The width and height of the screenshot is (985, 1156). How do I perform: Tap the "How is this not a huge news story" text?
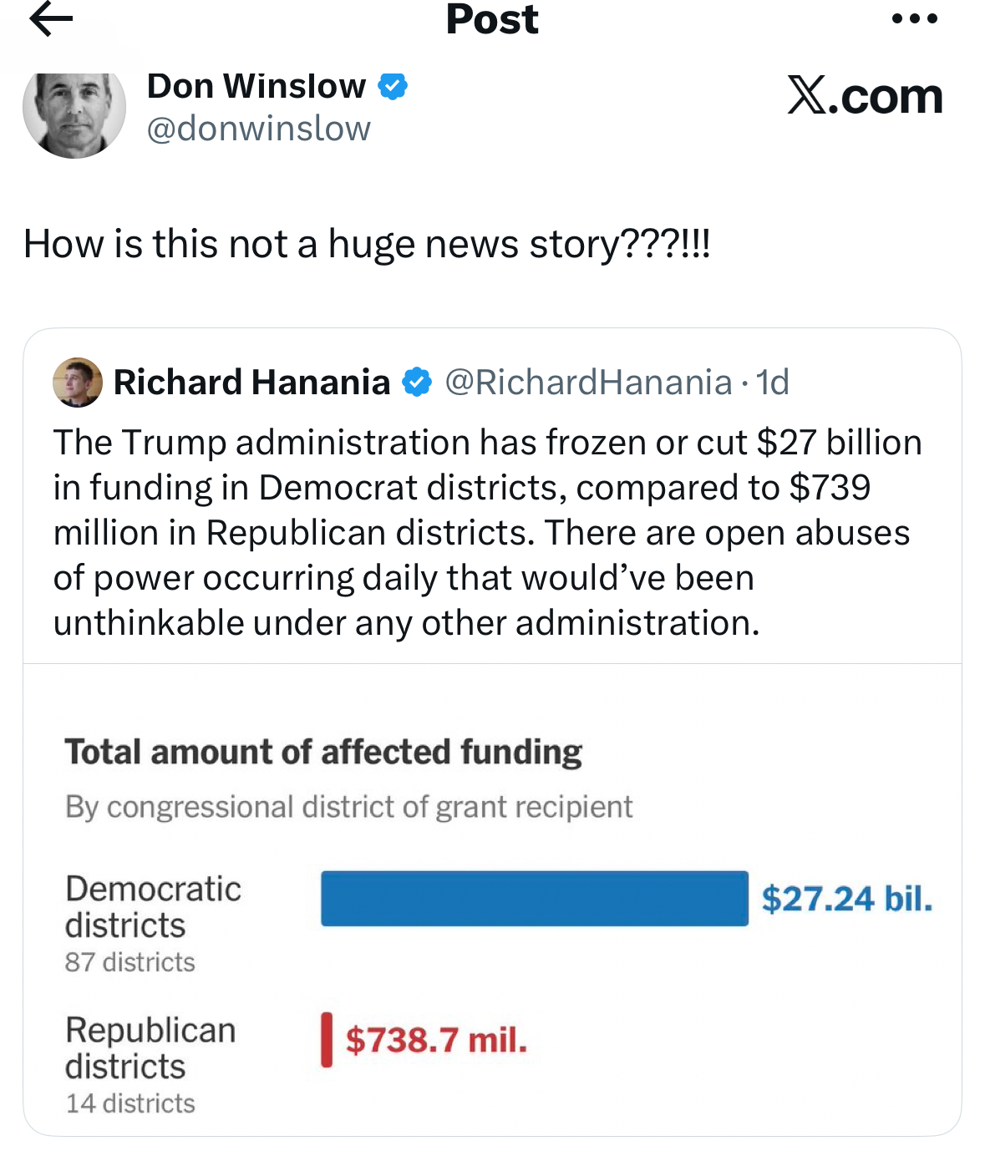pos(367,245)
